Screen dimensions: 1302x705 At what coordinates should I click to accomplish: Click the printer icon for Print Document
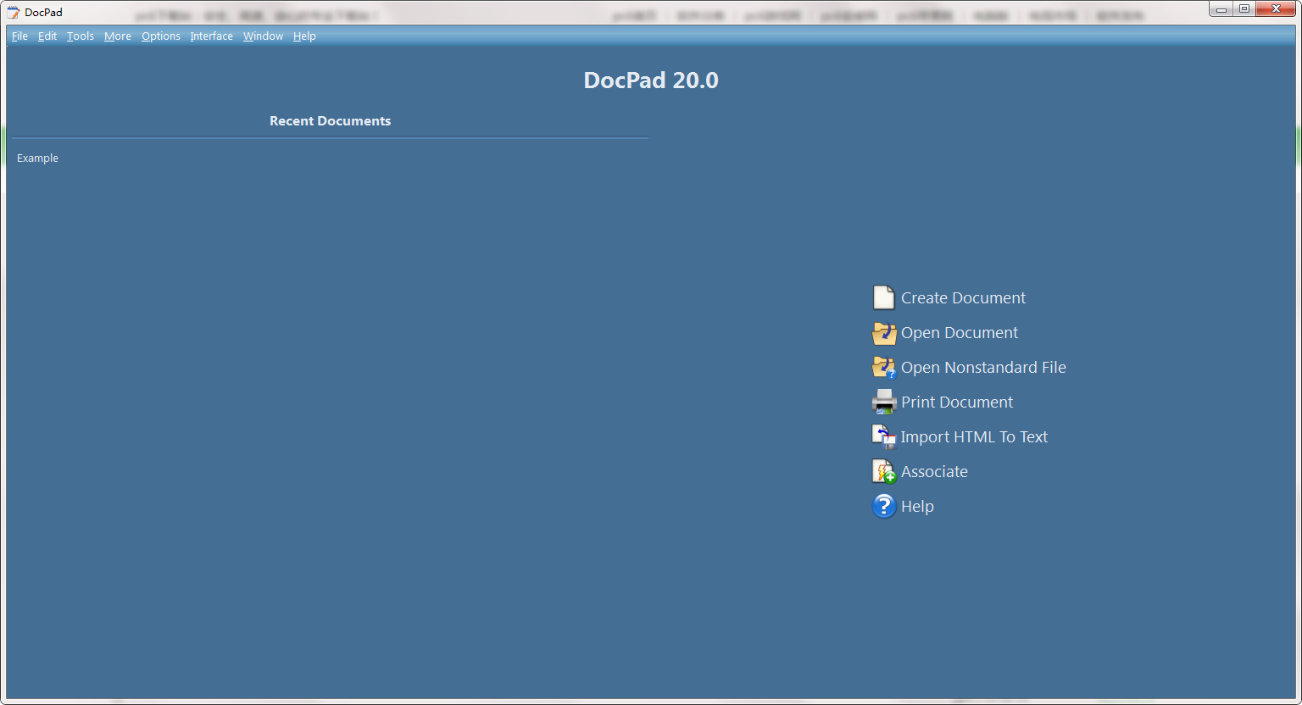pos(883,402)
